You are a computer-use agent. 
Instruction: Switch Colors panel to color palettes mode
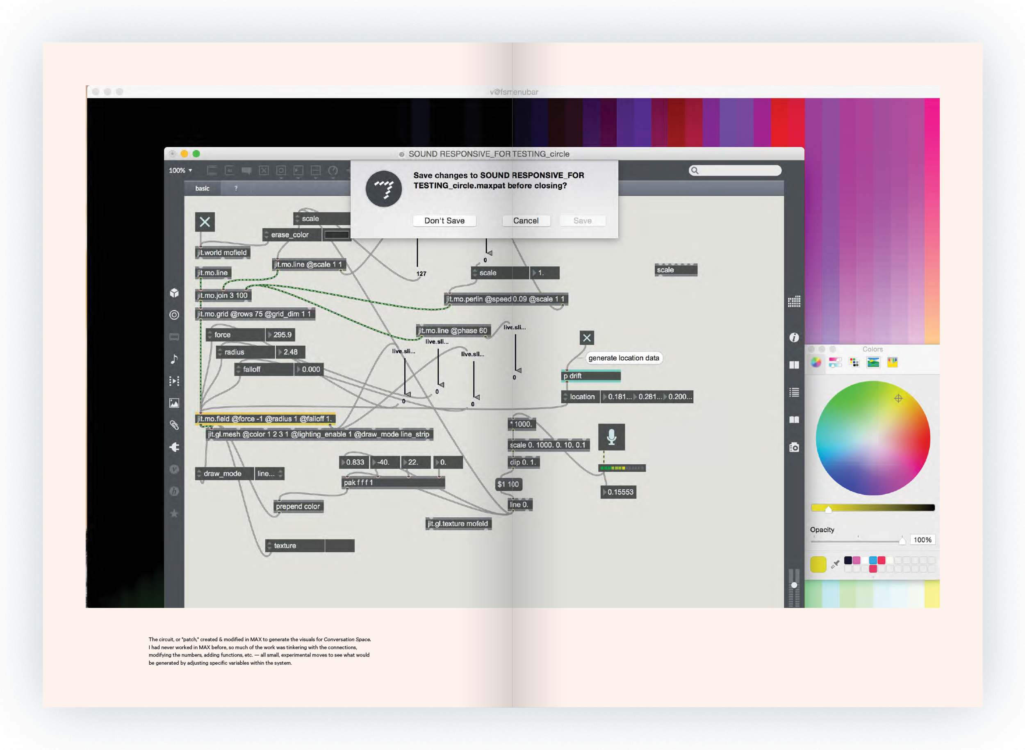(x=854, y=362)
